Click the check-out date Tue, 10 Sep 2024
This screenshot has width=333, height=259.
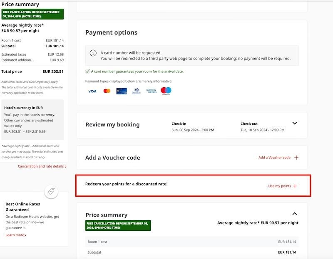coord(262,130)
